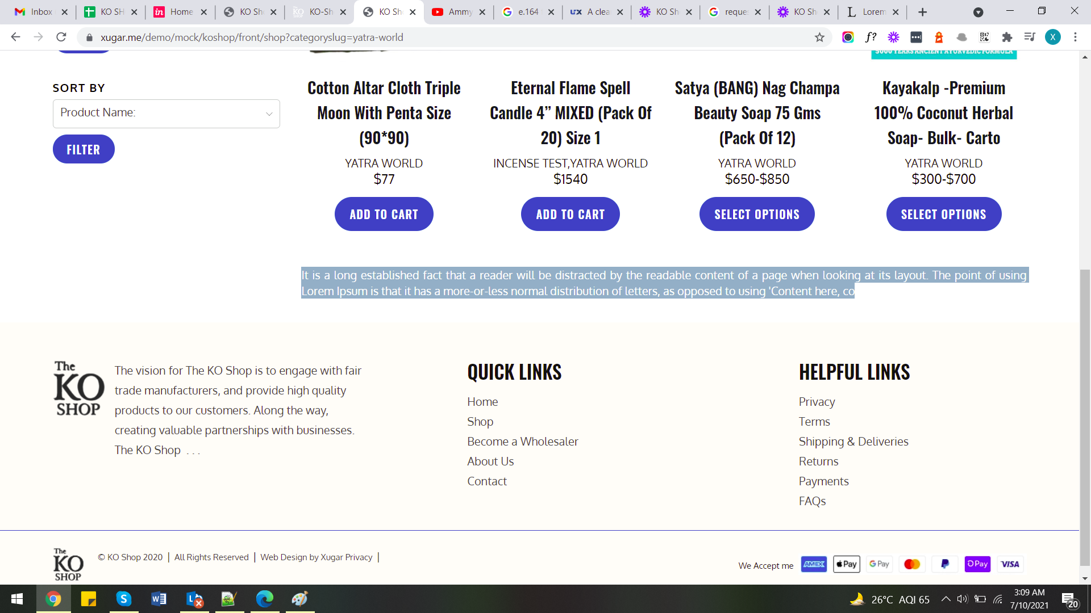The image size is (1091, 613).
Task: Click the PayPal payment icon
Action: click(x=944, y=564)
